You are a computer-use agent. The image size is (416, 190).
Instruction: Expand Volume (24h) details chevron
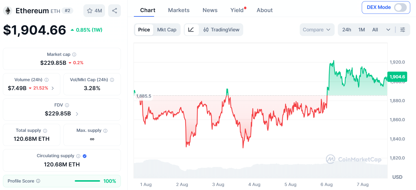53,88
